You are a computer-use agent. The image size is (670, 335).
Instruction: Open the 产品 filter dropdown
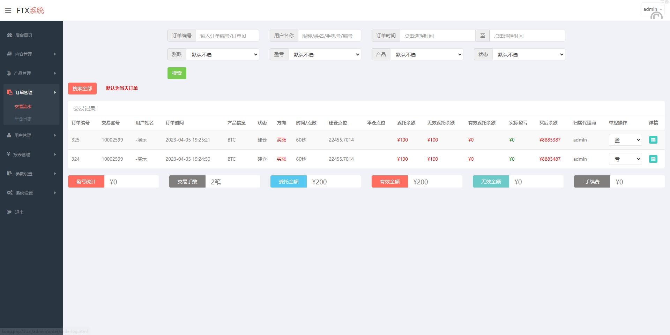426,54
